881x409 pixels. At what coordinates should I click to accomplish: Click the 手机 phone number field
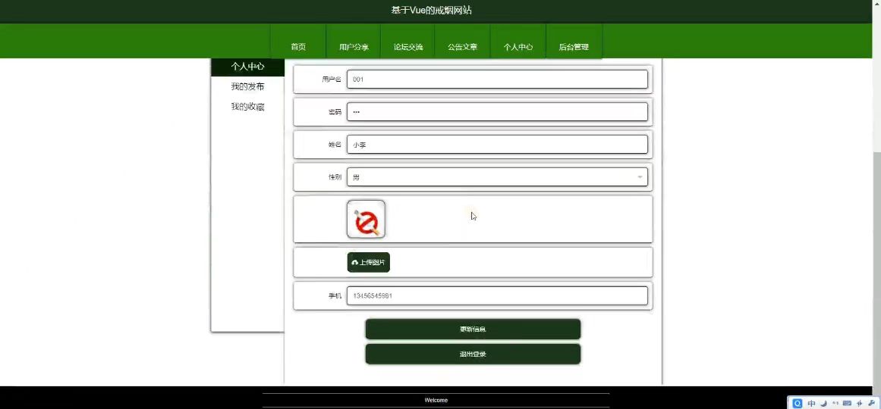pos(497,295)
